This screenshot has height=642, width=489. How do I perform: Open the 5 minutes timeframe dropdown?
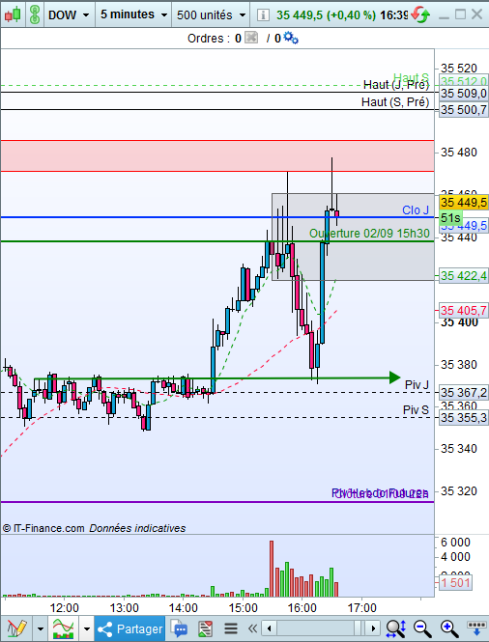click(x=133, y=14)
